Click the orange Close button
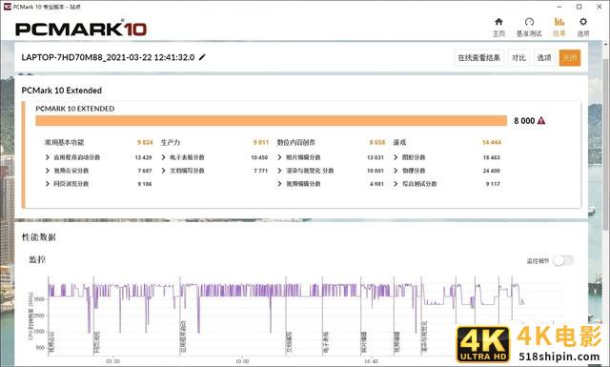This screenshot has height=367, width=610. [x=570, y=57]
